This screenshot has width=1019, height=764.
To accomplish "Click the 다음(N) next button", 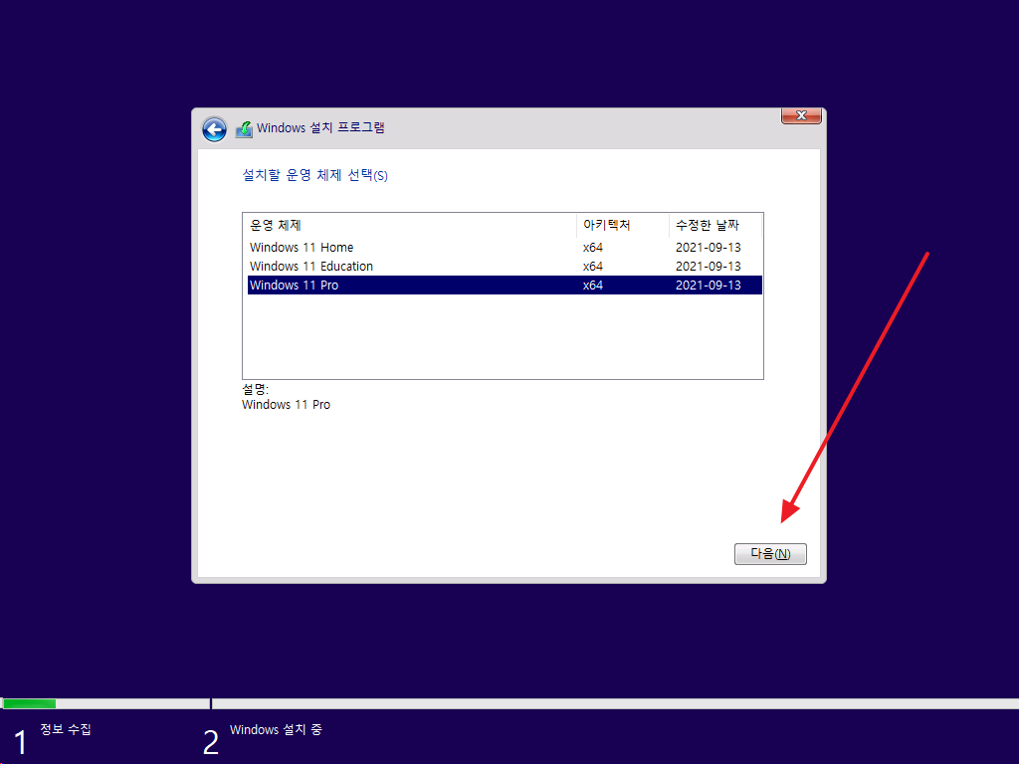I will 770,553.
